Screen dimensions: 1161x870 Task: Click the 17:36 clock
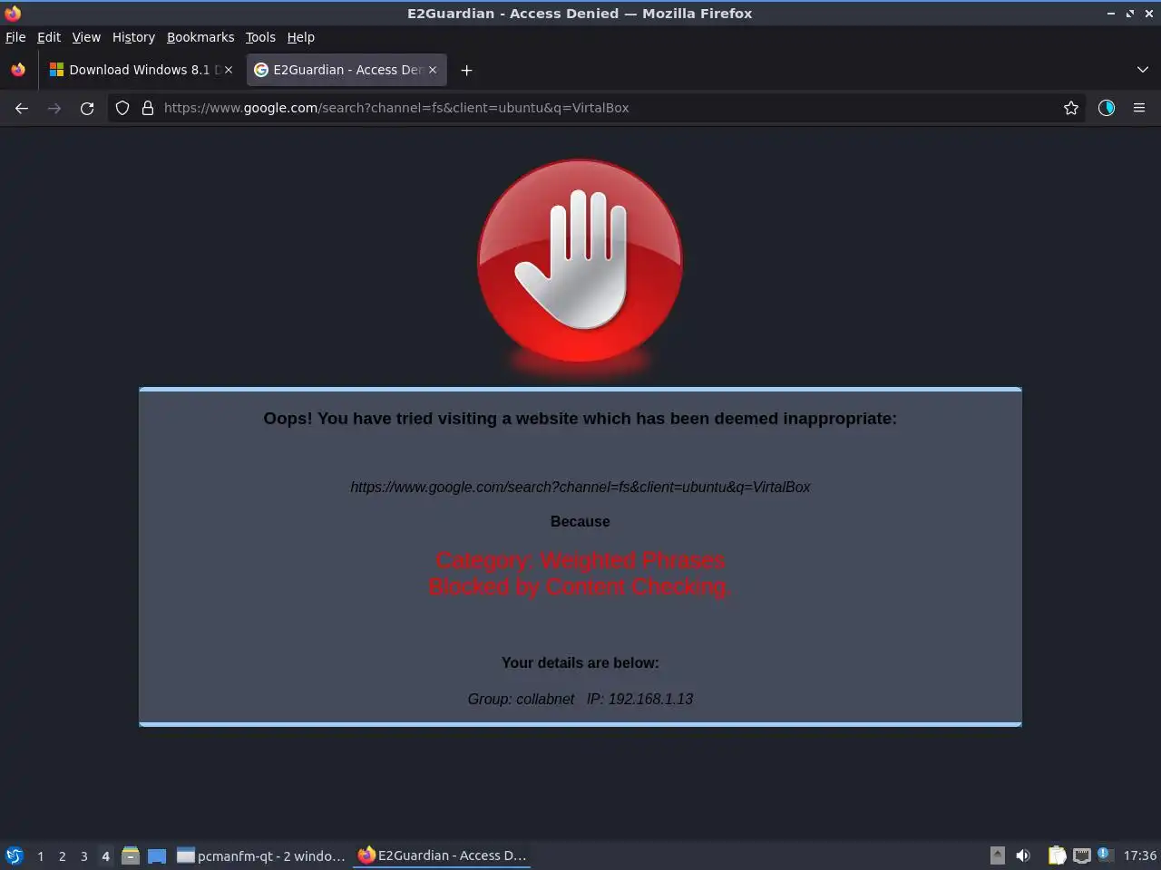1139,855
